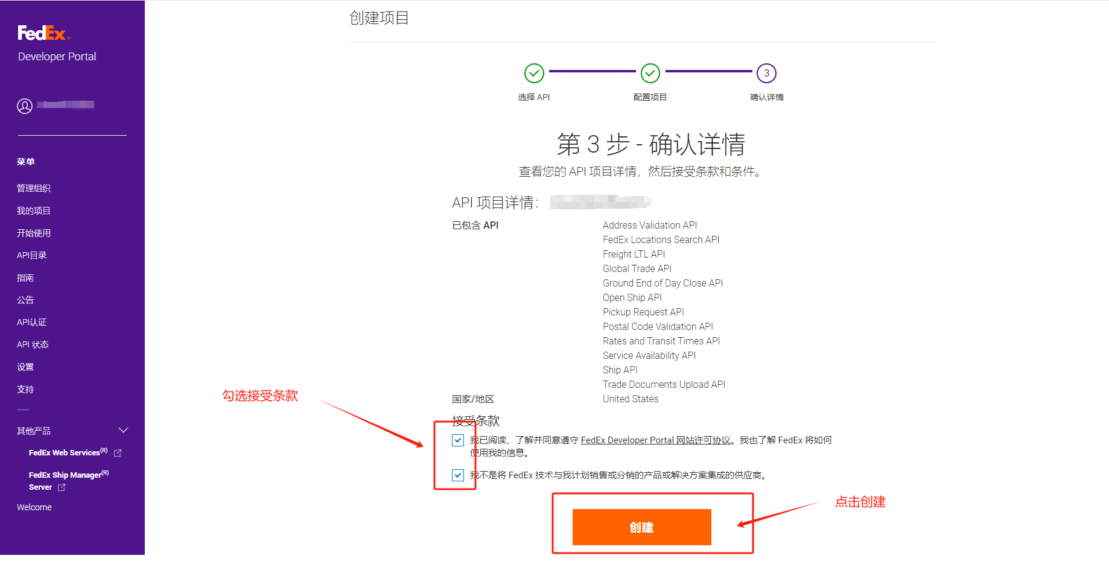Open the API目录 menu item
The image size is (1109, 573).
pos(31,255)
